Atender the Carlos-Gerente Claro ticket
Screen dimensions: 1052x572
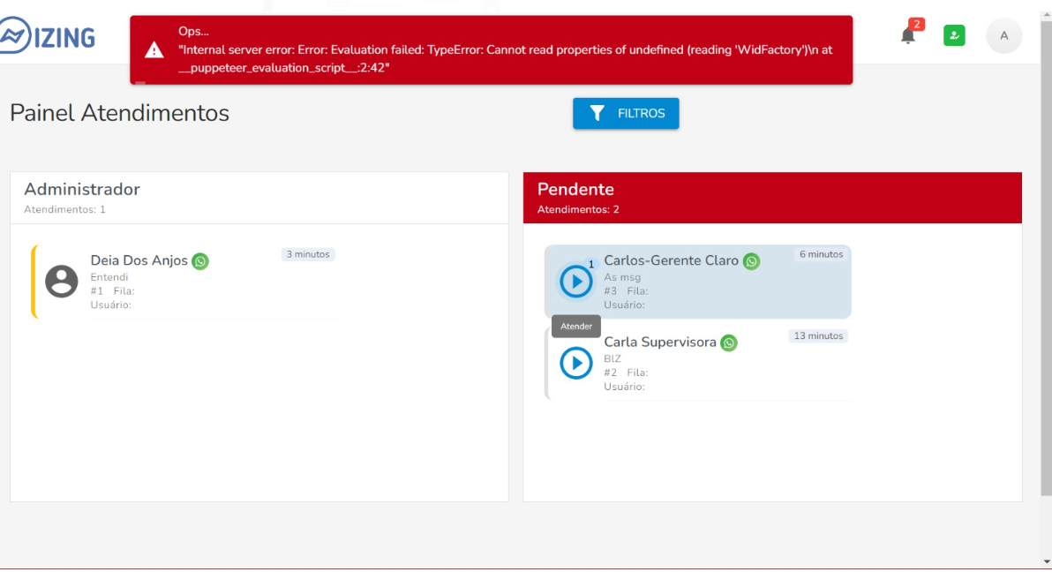(576, 281)
